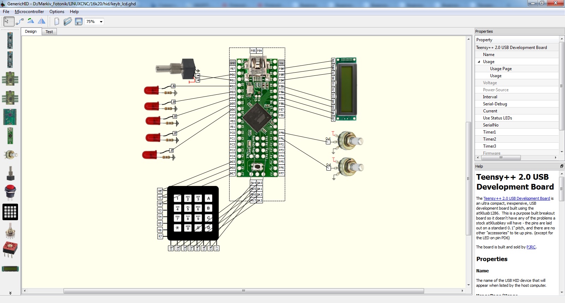
Task: Open the Options menu
Action: 57,12
